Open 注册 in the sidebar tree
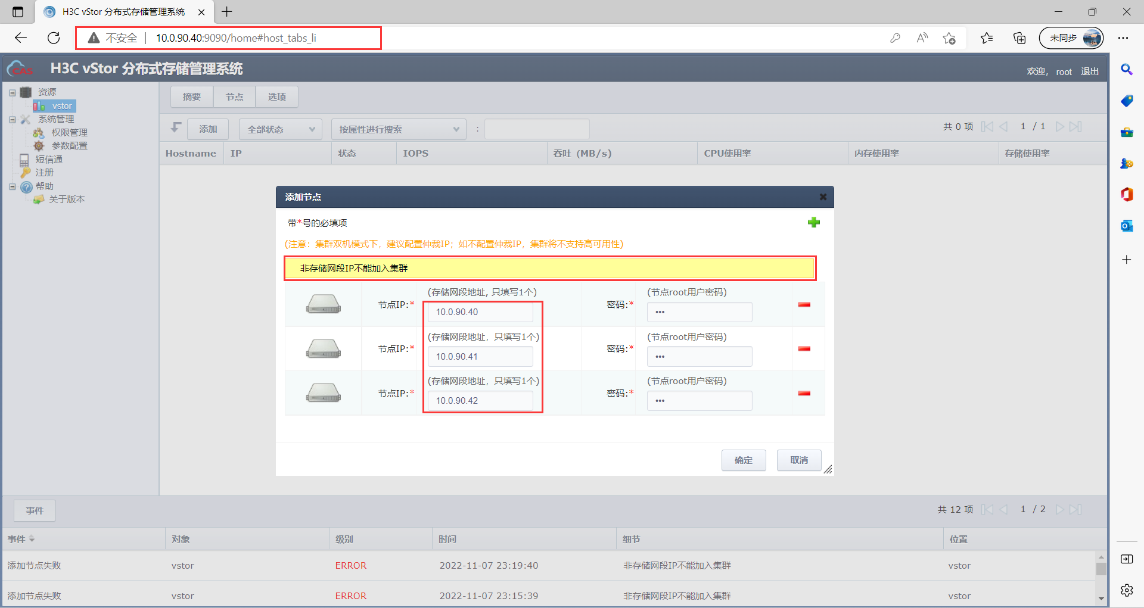This screenshot has width=1144, height=608. (x=44, y=173)
